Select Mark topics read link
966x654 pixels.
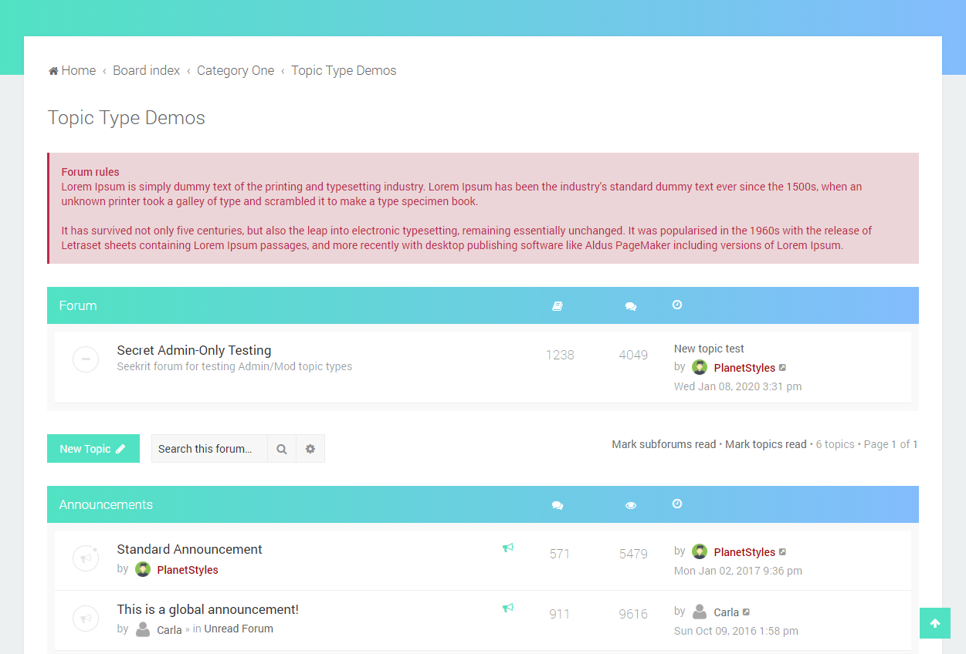pyautogui.click(x=765, y=444)
